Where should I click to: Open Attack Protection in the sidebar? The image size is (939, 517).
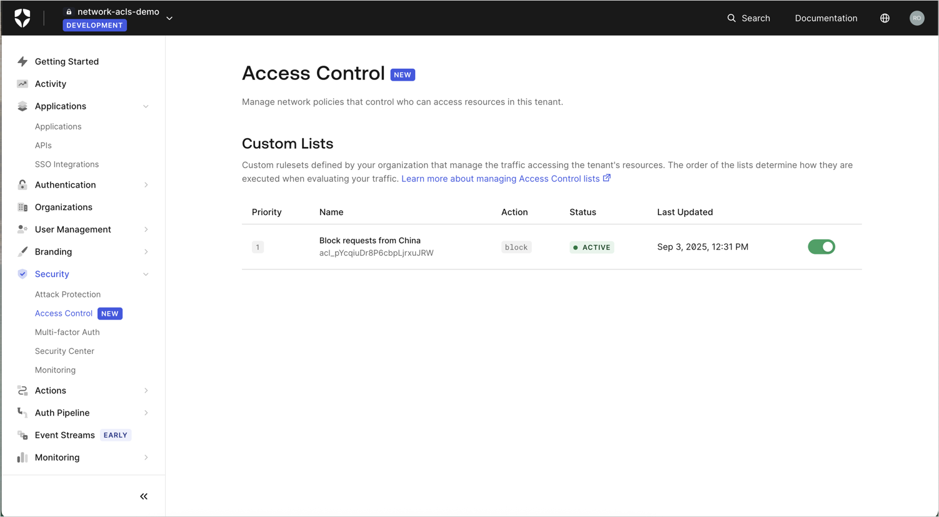coord(68,294)
